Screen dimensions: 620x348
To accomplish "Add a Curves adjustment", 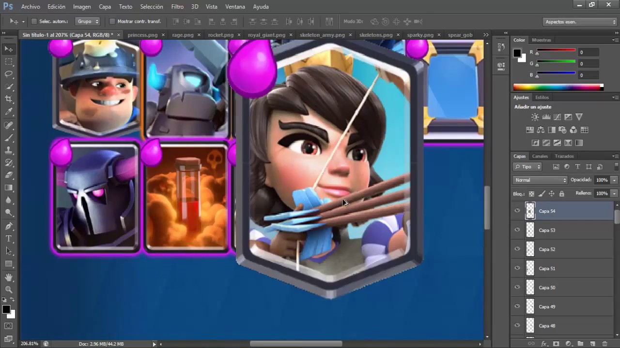I will [x=557, y=117].
